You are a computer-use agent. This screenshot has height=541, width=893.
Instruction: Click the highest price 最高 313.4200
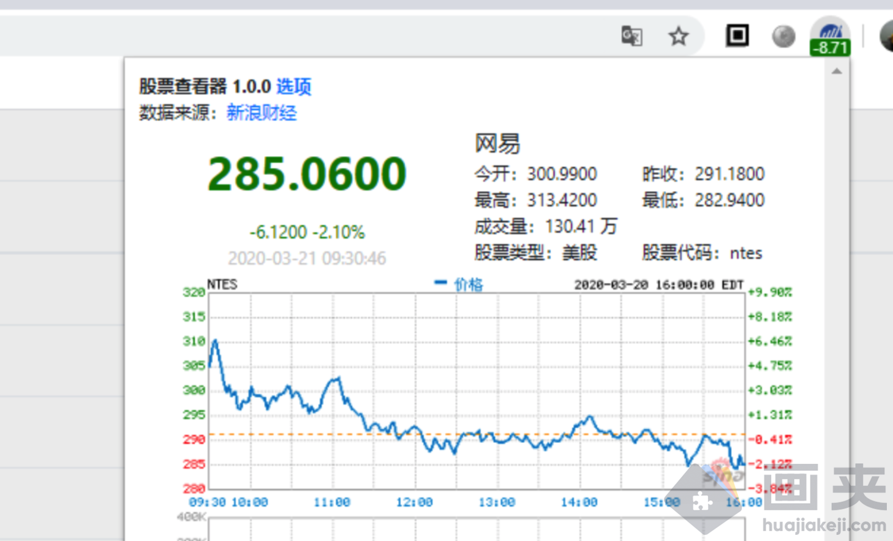click(x=535, y=200)
